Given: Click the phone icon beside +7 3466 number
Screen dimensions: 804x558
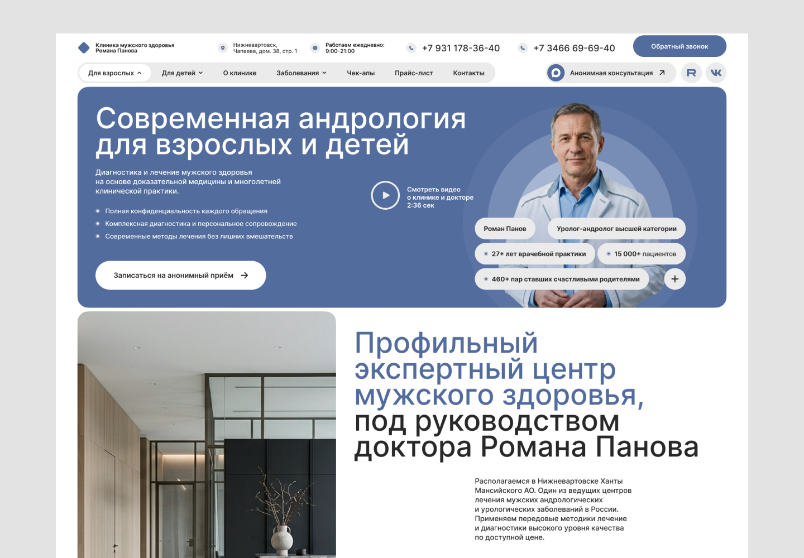Looking at the screenshot, I should pyautogui.click(x=523, y=48).
